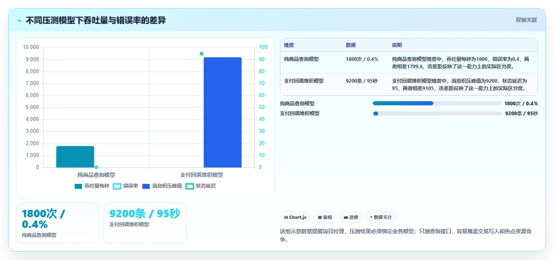Click the description starting with 支付回调堆积模型维度中
Viewport: 554px width, 260px height.
point(460,84)
